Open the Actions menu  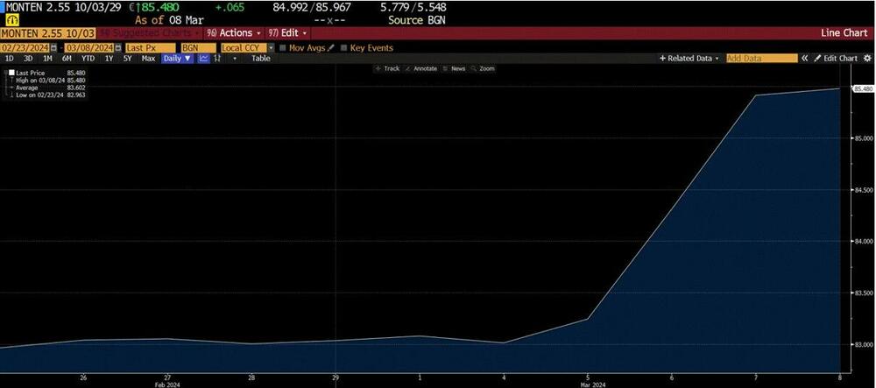point(237,32)
